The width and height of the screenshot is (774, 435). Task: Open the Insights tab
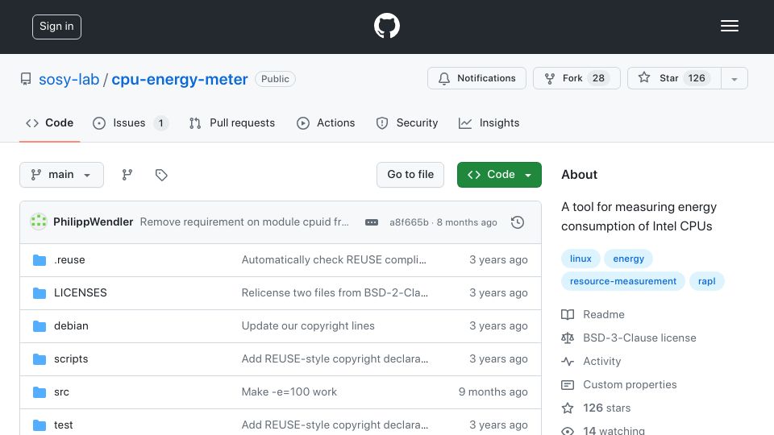click(489, 122)
